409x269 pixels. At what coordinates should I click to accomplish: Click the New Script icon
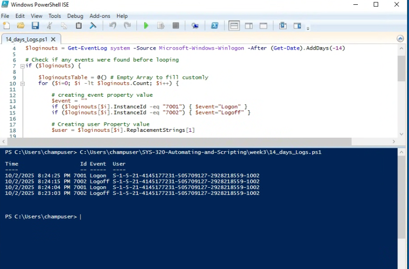(6, 26)
